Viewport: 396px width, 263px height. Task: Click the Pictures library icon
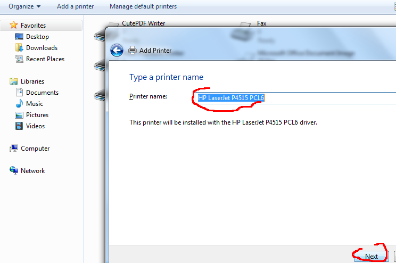point(19,115)
